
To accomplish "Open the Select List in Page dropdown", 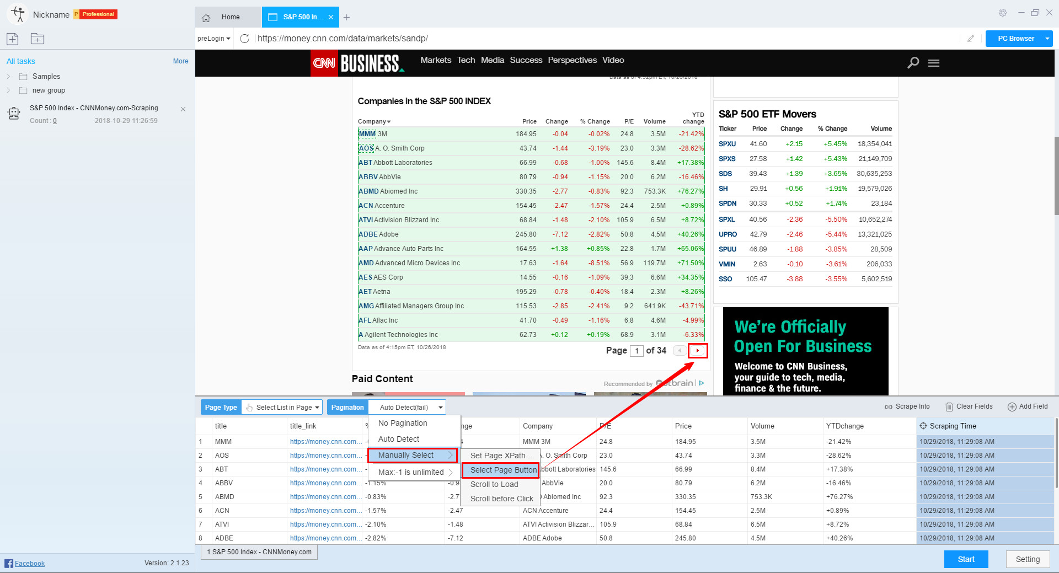I will [282, 408].
